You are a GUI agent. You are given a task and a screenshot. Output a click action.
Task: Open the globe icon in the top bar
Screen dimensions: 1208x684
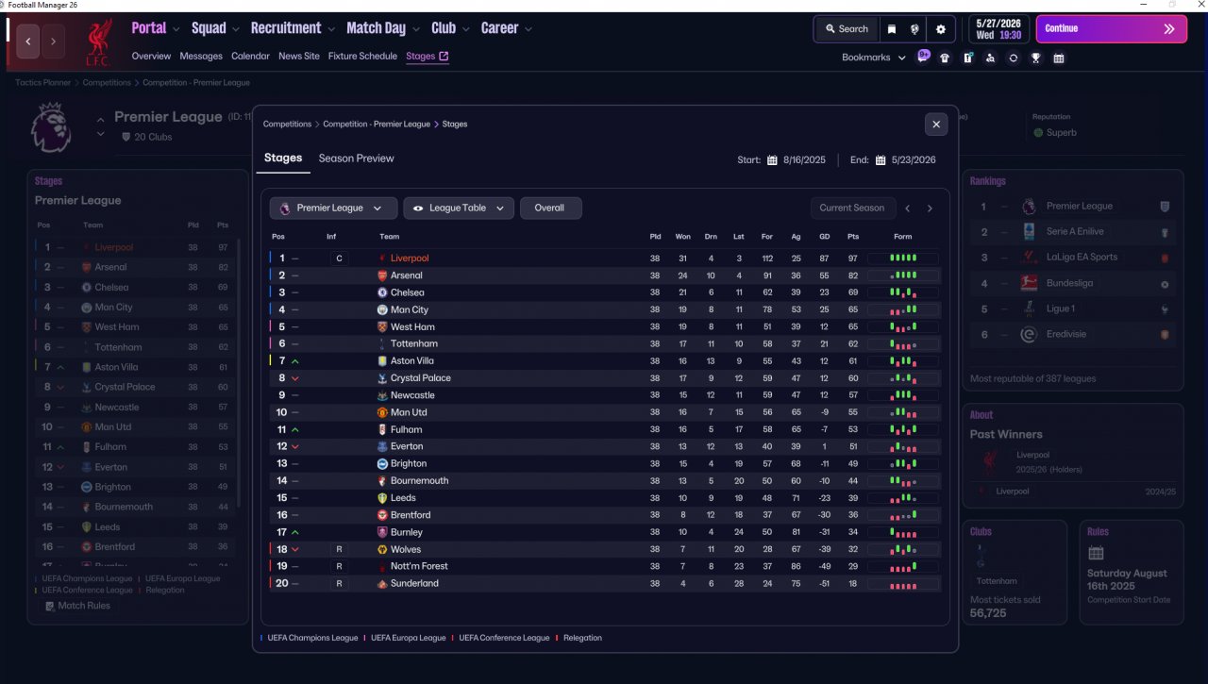pyautogui.click(x=914, y=29)
